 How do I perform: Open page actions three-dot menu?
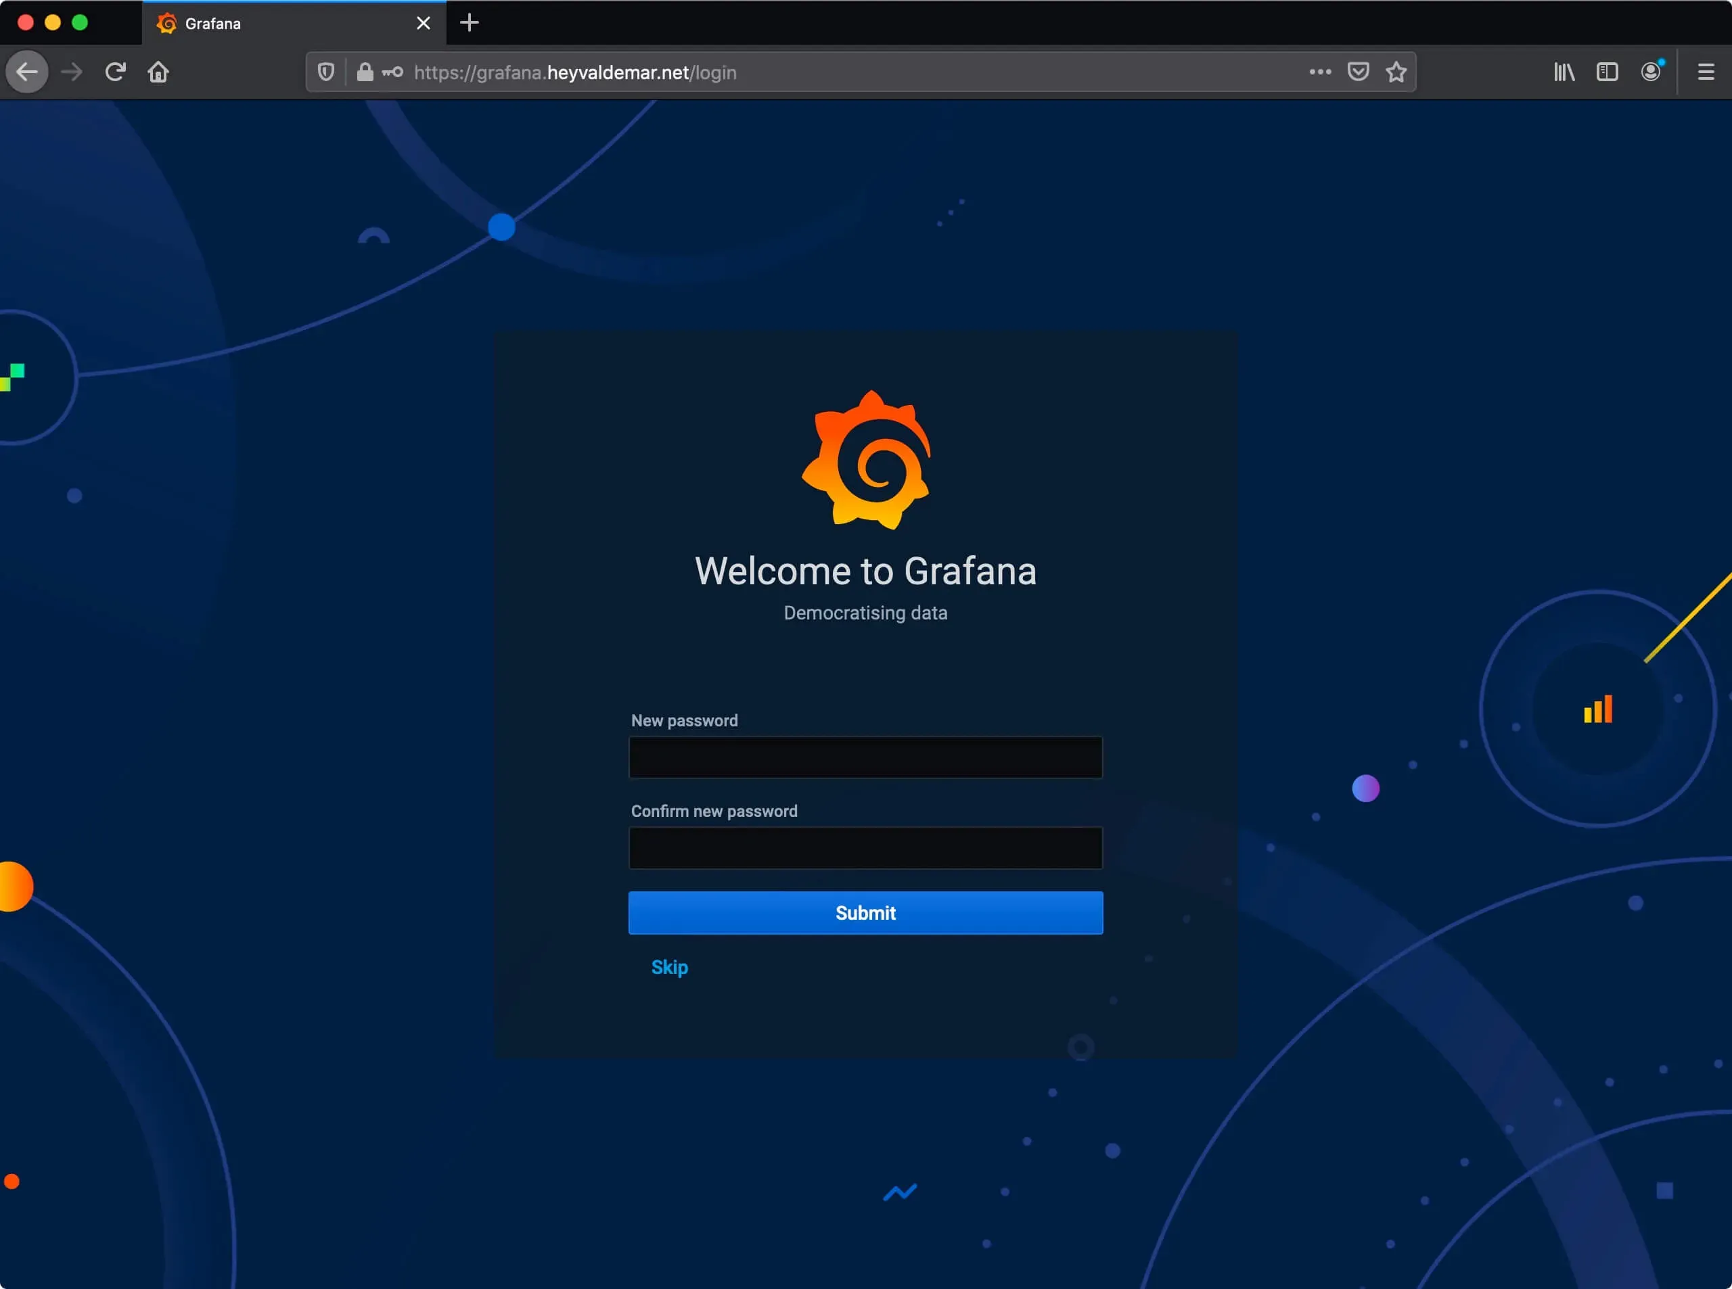tap(1320, 72)
